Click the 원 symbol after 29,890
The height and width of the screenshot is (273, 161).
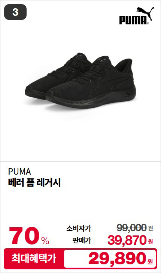[x=150, y=261]
